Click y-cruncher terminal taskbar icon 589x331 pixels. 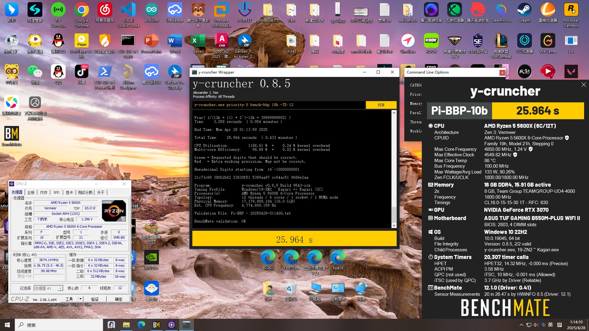[x=186, y=325]
